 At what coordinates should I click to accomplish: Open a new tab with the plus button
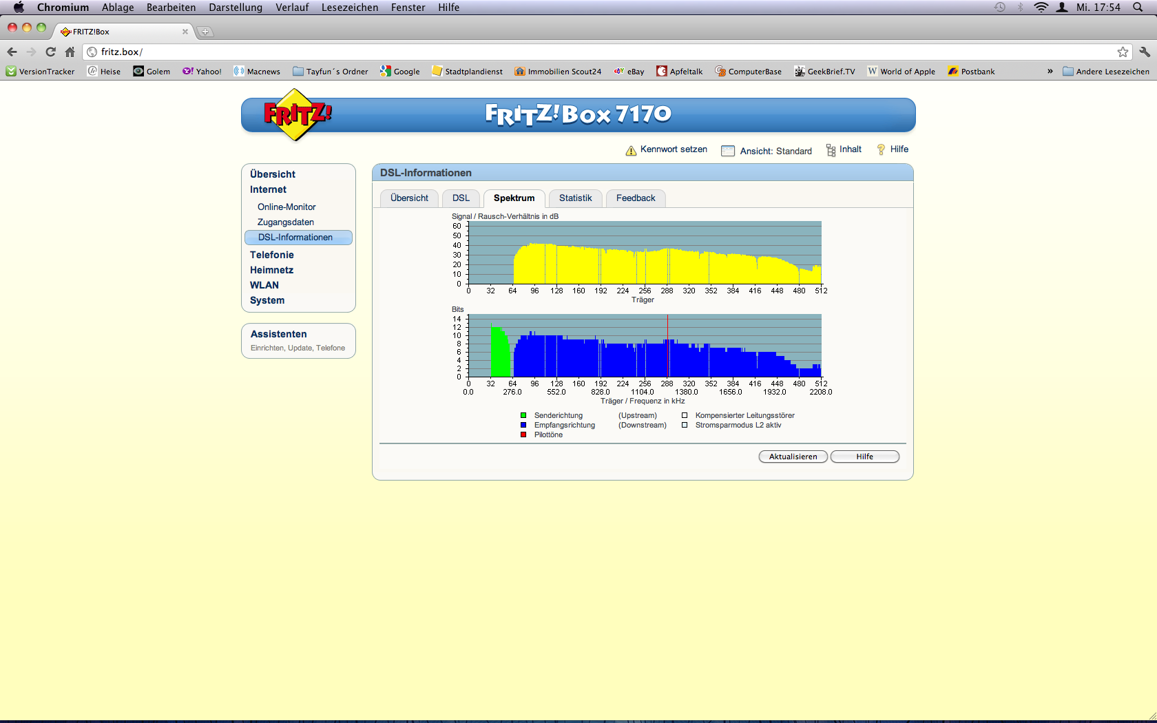click(x=205, y=32)
